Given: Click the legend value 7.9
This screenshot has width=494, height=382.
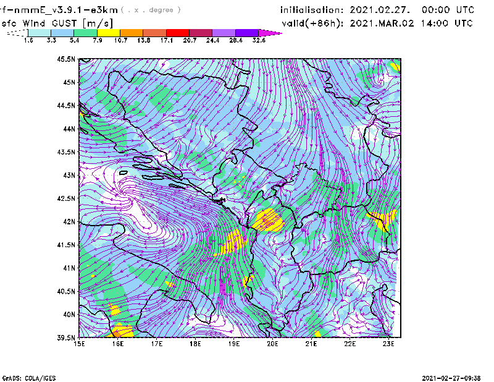Looking at the screenshot, I should point(98,40).
